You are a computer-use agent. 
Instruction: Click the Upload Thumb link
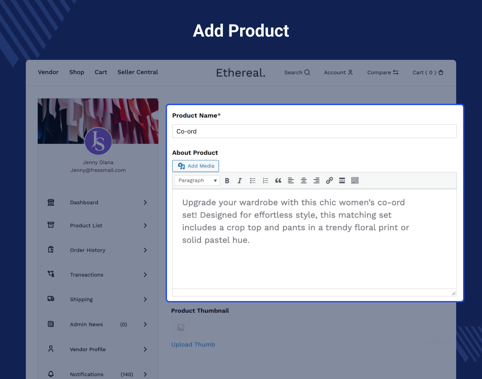(x=193, y=345)
